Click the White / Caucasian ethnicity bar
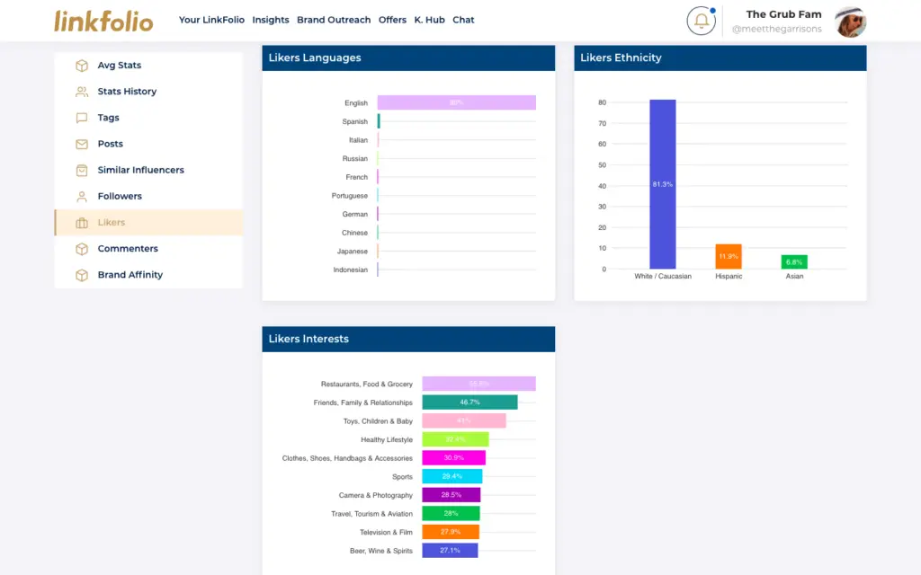Screen dimensions: 921x575 pyautogui.click(x=662, y=184)
